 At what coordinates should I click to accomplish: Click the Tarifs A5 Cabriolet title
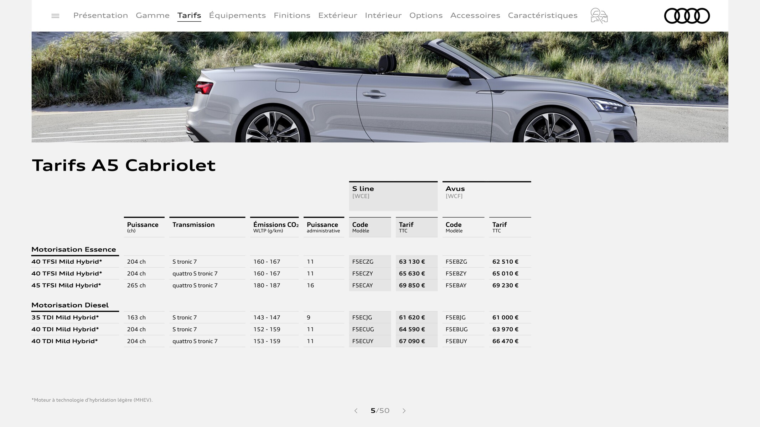tap(124, 165)
